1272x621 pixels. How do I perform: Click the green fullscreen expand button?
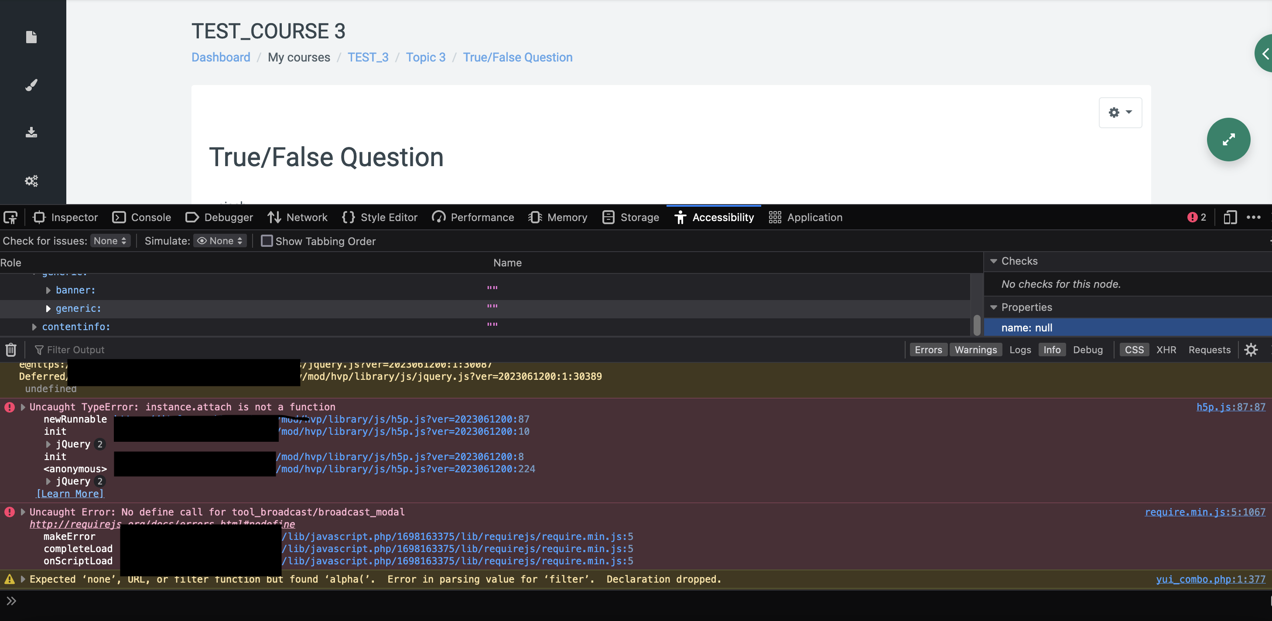coord(1228,139)
